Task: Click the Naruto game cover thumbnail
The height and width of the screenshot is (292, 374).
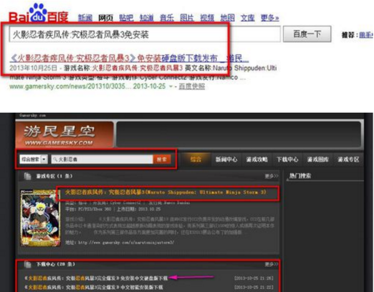Action: (x=41, y=218)
